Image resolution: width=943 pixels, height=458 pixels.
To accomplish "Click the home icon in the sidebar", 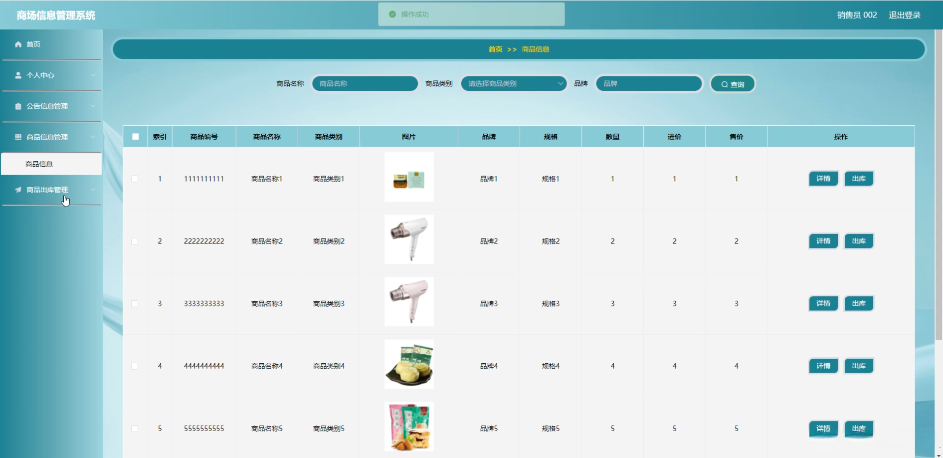I will (18, 44).
